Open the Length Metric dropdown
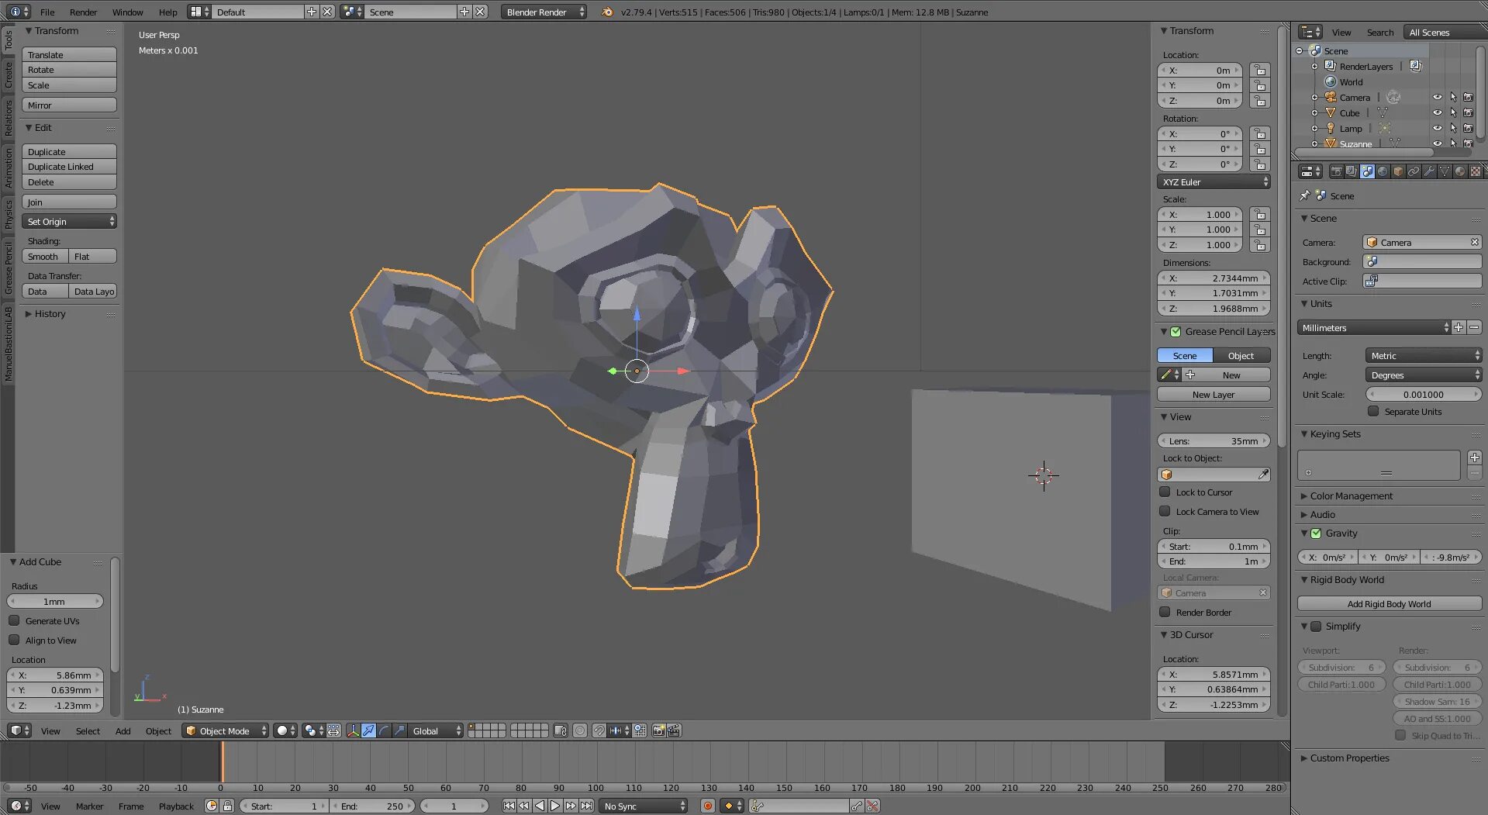Screen dimensions: 1488x815 click(x=1424, y=355)
